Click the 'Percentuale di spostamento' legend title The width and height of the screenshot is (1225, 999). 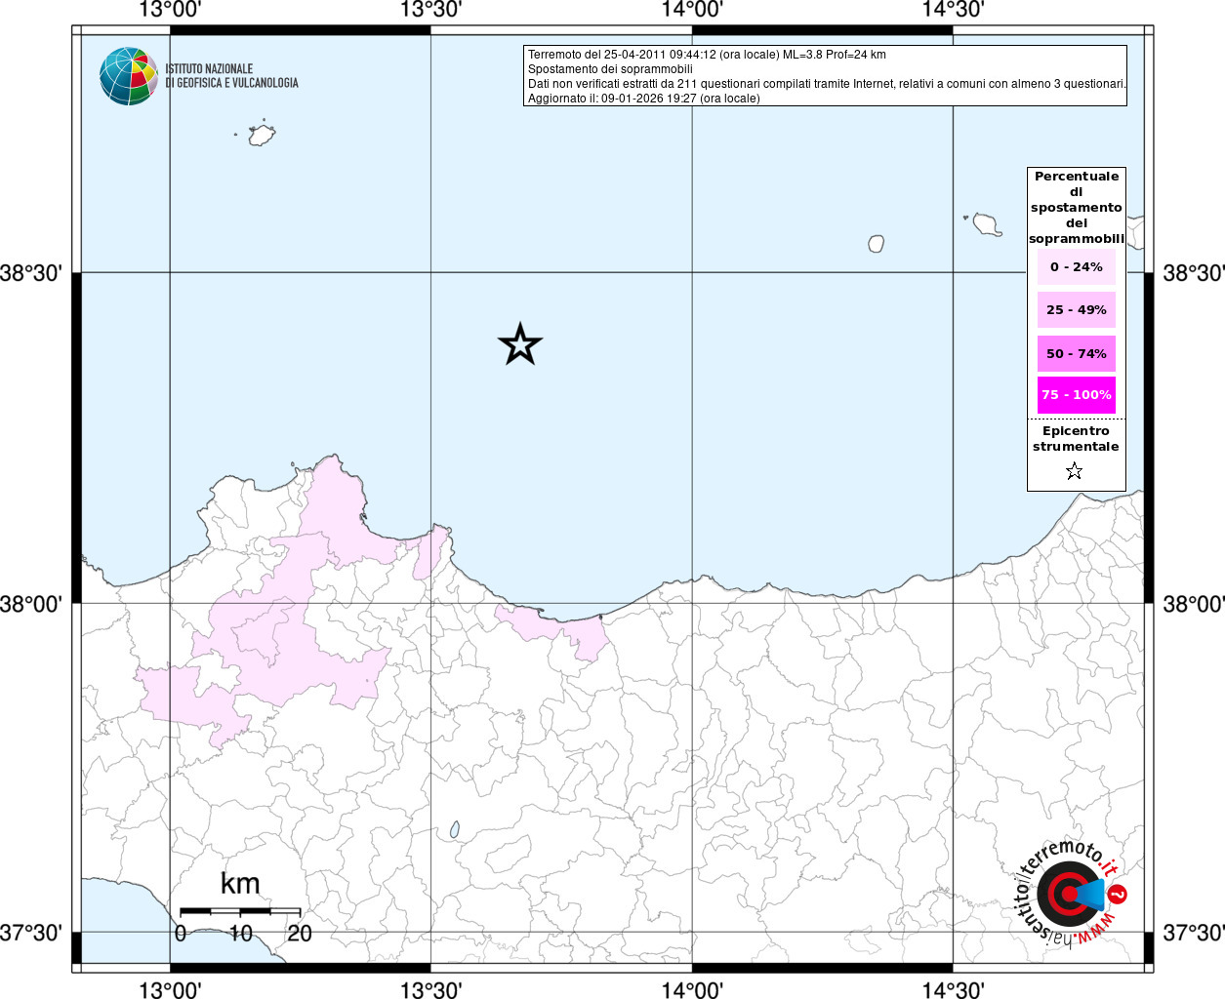point(1076,207)
